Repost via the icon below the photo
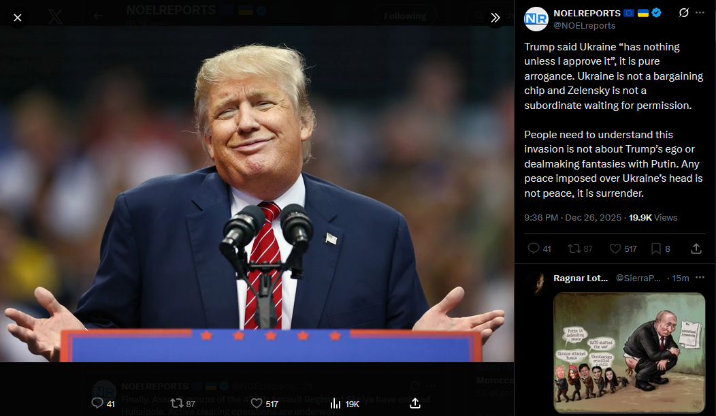Image resolution: width=716 pixels, height=416 pixels. [177, 403]
